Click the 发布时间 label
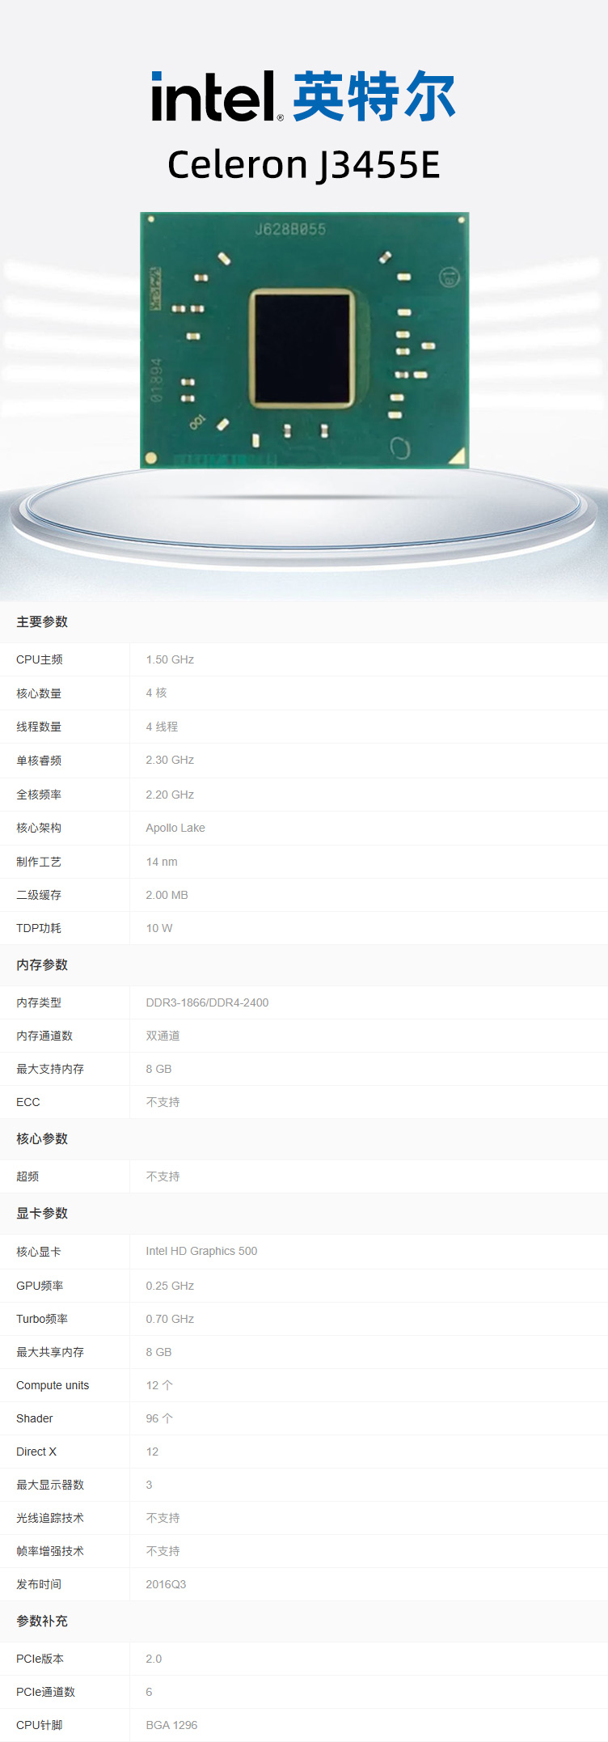This screenshot has width=608, height=1742. coord(39,1584)
